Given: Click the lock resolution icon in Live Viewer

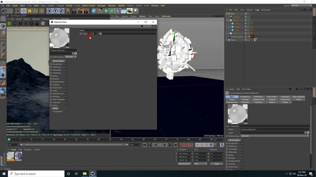Looking at the screenshot, I should click(x=37, y=24).
